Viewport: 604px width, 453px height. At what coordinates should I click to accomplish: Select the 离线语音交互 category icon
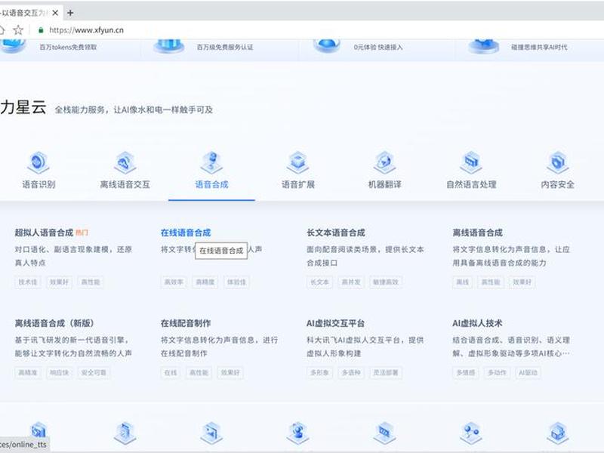click(x=125, y=162)
